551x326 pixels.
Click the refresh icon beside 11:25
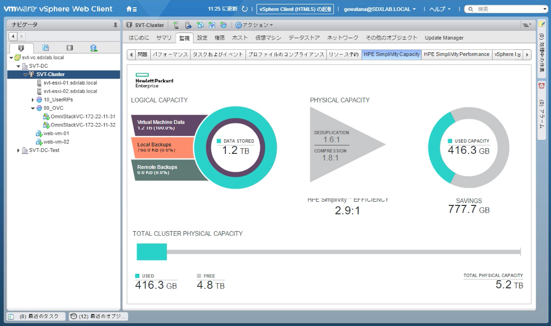[245, 9]
